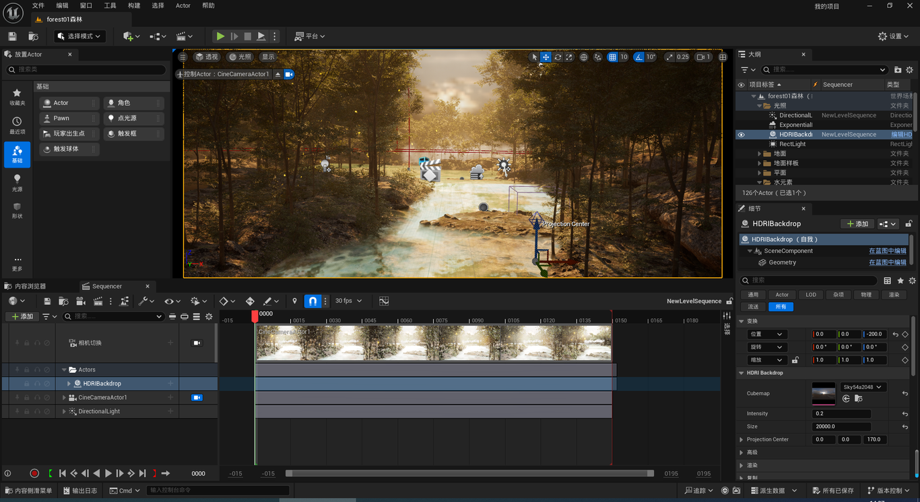Click the green Play button in toolbar

click(220, 36)
